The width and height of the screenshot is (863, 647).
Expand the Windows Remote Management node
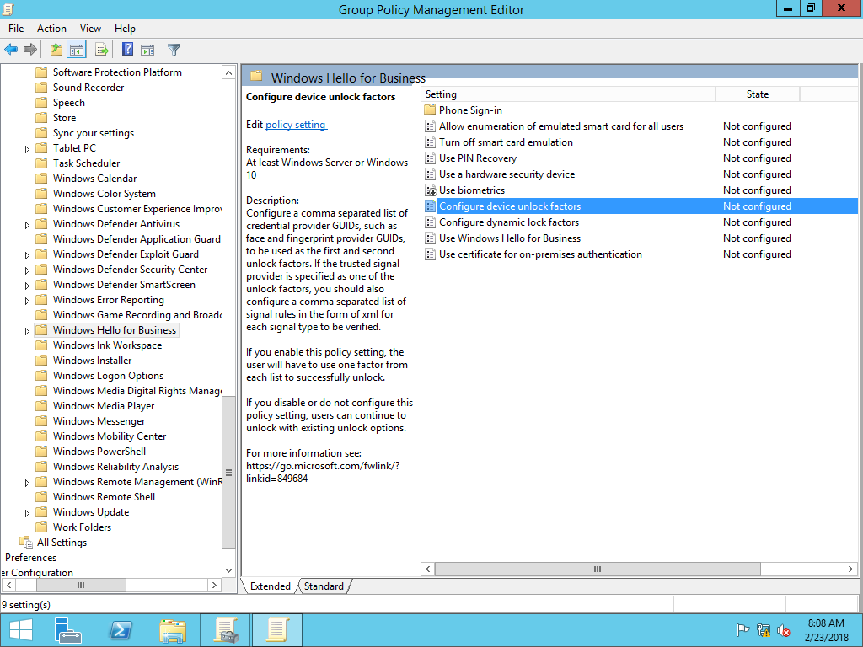coord(27,483)
